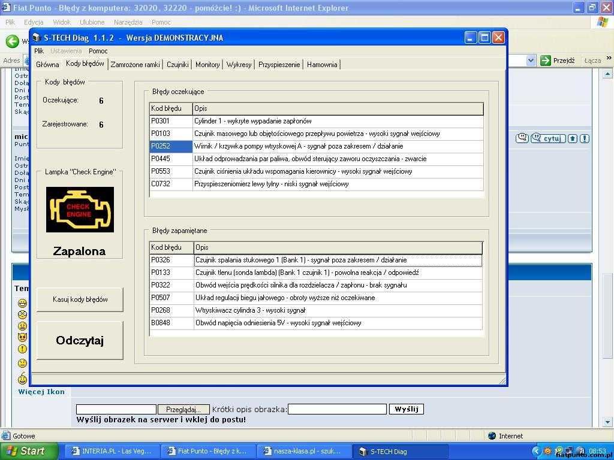Switch to INTERIA.PL taskbar window
The image size is (614, 460).
(111, 451)
